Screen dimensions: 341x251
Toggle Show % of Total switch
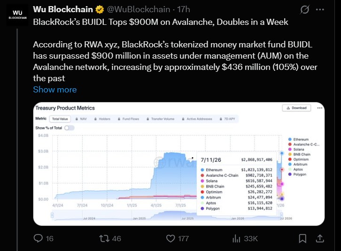pos(69,128)
